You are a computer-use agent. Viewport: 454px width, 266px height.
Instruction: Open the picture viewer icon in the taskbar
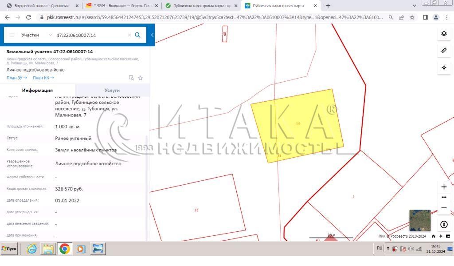pyautogui.click(x=98, y=249)
